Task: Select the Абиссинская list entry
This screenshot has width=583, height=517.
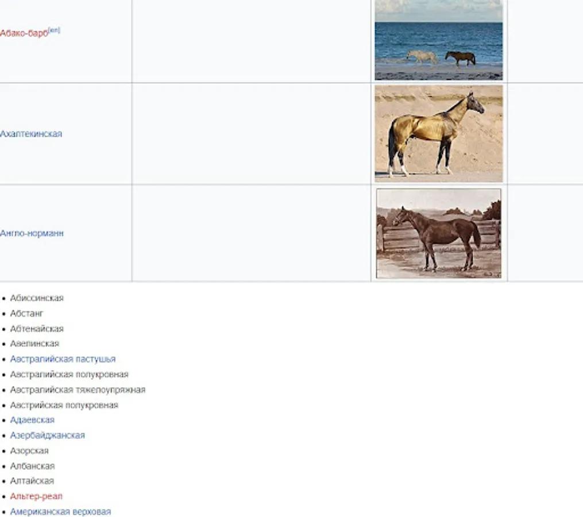Action: click(x=37, y=298)
